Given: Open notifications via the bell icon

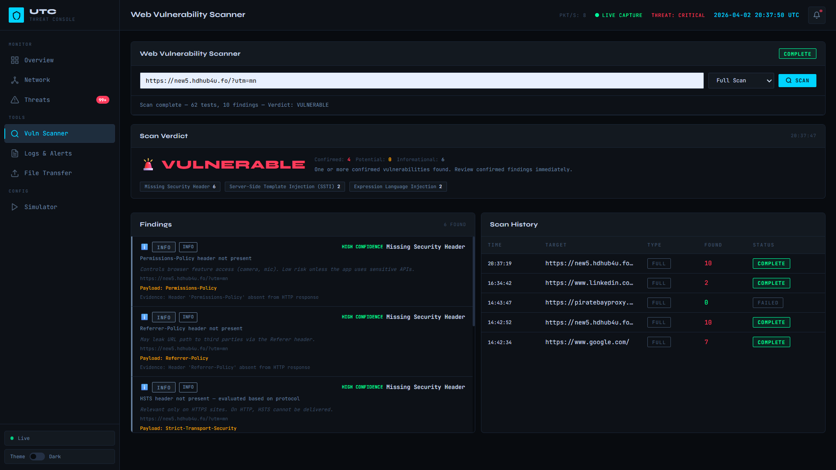Looking at the screenshot, I should (x=817, y=15).
